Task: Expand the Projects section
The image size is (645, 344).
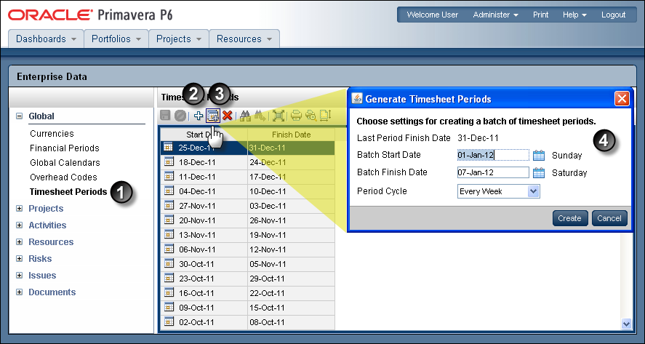Action: [19, 209]
